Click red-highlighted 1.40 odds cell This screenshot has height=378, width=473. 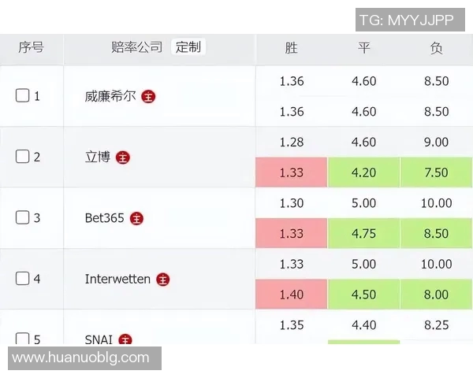pos(292,295)
